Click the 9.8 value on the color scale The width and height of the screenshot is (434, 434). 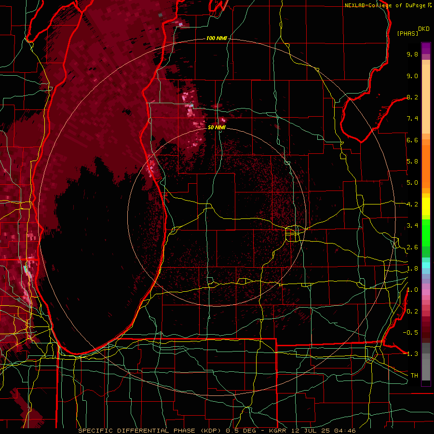pyautogui.click(x=412, y=54)
